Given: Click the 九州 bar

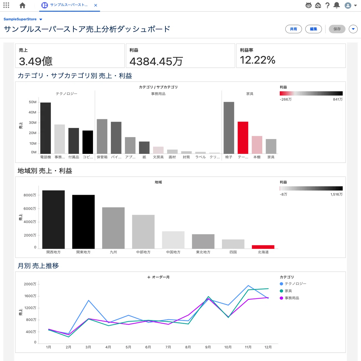Looking at the screenshot, I should [113, 228].
